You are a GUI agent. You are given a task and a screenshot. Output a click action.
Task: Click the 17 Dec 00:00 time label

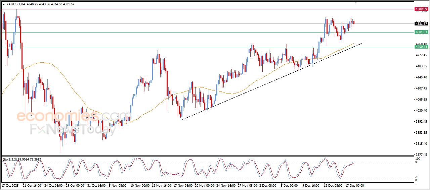coord(354,185)
